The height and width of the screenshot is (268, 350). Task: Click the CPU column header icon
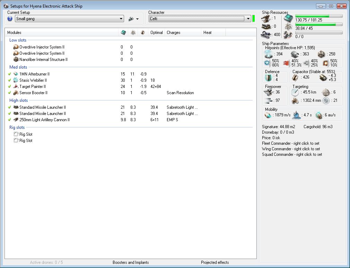point(123,33)
